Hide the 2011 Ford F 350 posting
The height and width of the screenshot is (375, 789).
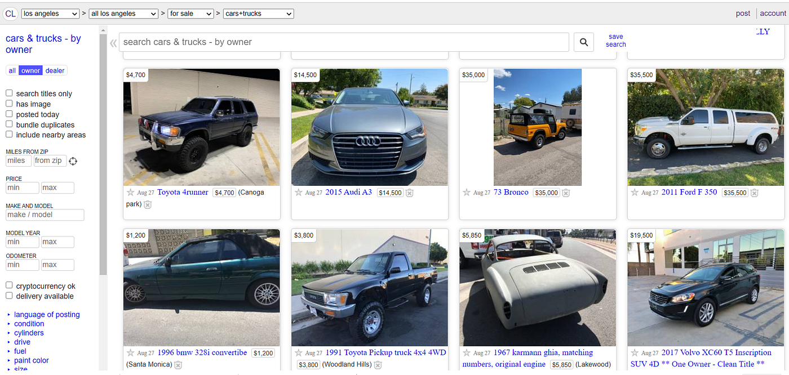coord(754,193)
